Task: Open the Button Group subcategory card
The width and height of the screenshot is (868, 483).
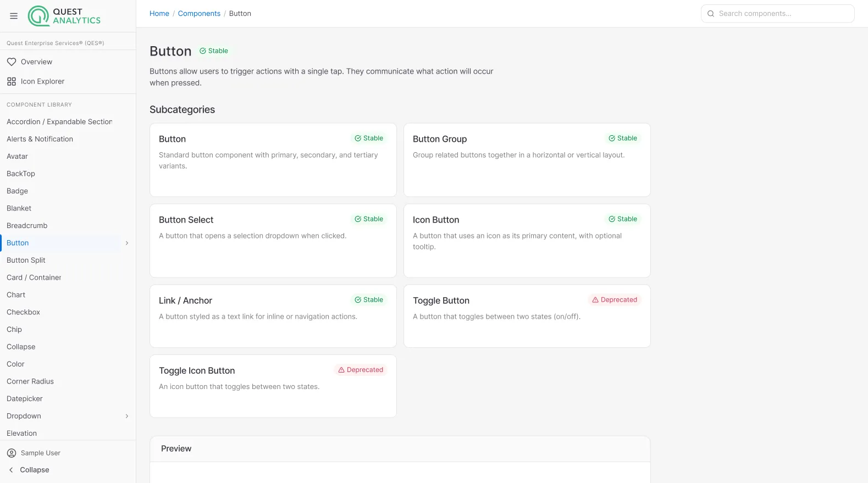Action: (x=527, y=160)
